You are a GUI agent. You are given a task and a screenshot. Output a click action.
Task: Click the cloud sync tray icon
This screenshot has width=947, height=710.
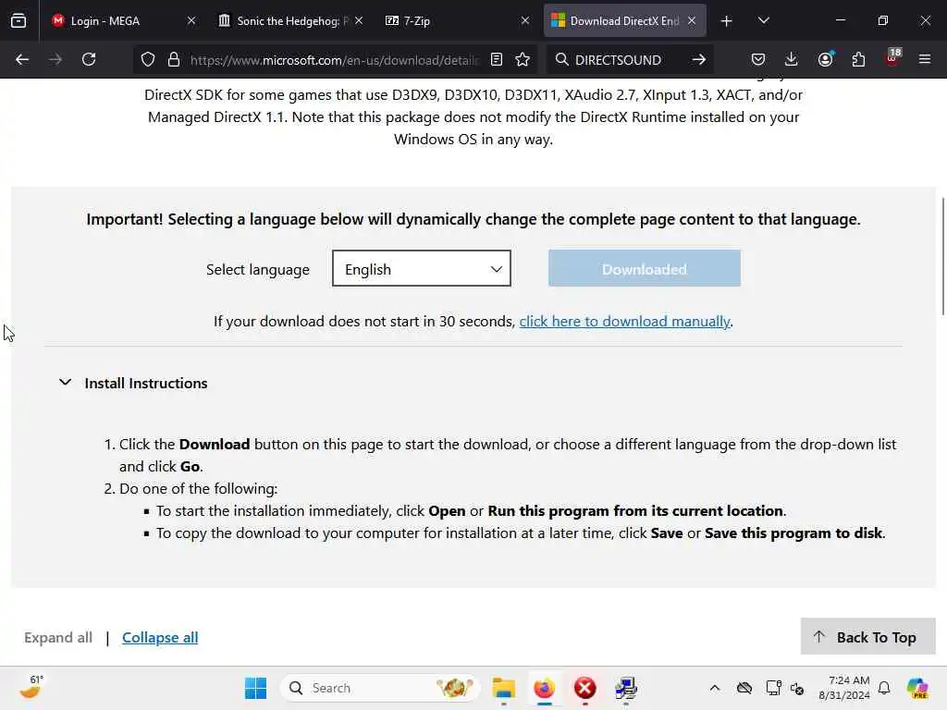point(744,688)
